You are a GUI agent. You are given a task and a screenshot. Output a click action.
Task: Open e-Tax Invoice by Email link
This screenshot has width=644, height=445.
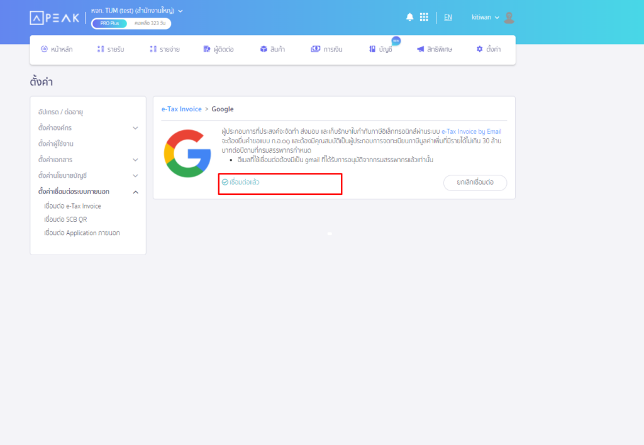pos(472,131)
